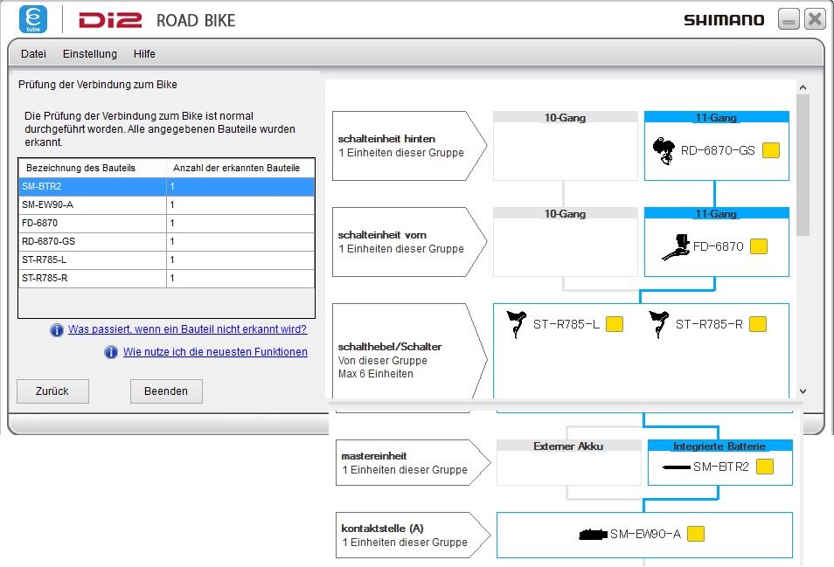Open the Datei menu
The image size is (834, 567).
33,53
